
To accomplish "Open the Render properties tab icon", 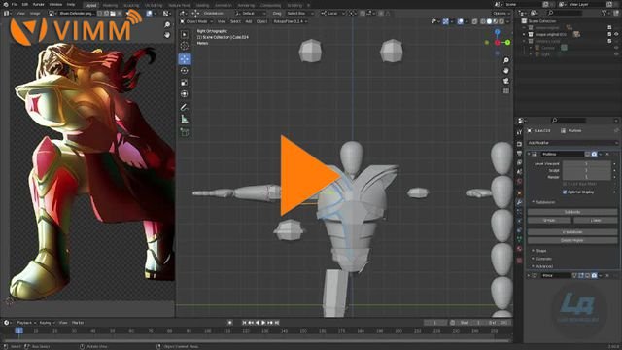I will (x=519, y=144).
